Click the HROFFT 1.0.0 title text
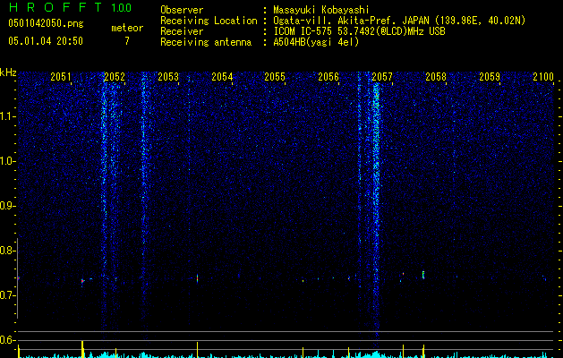Viewport: 563px width, 358px height. 70,7
